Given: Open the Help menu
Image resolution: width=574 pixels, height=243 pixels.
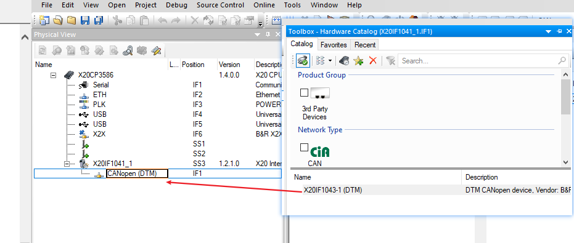Looking at the screenshot, I should [354, 5].
